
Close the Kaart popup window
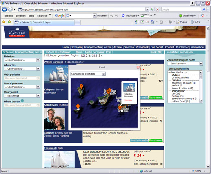[138, 67]
